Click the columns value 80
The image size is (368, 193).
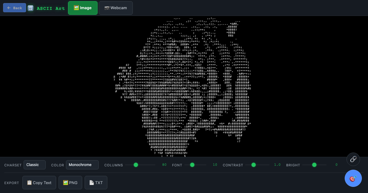(x=164, y=165)
